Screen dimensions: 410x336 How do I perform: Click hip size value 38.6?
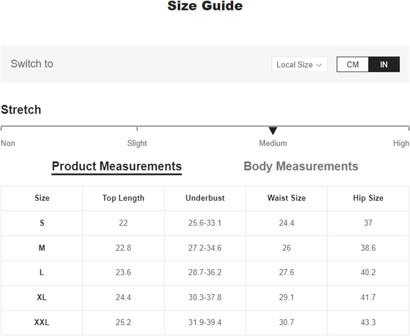point(368,248)
